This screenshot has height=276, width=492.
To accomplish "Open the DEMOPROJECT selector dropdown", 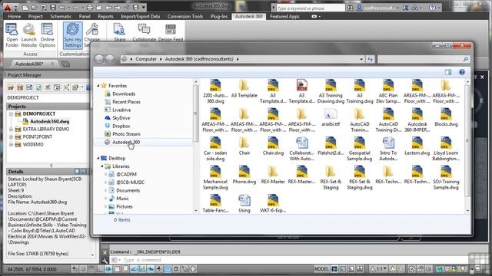I will pos(48,97).
